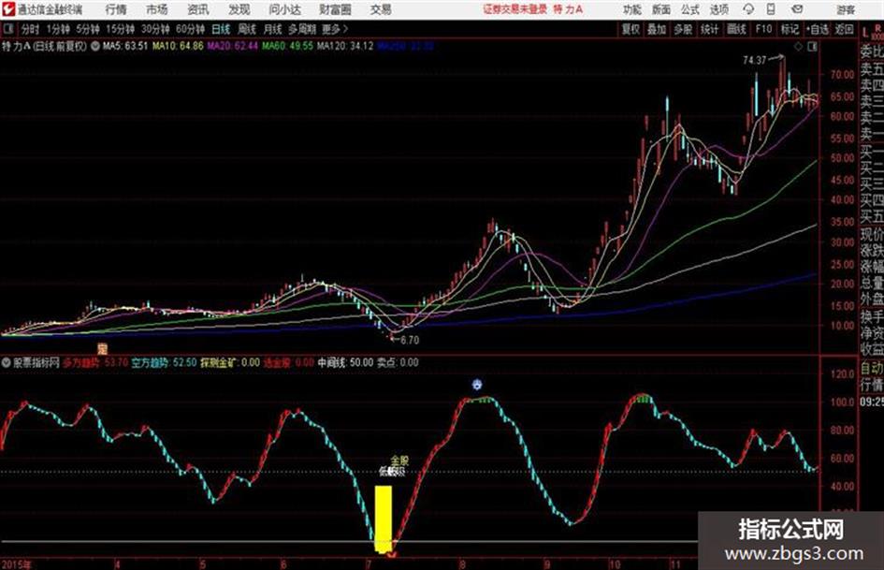The image size is (884, 570).
Task: Click the 空方趋势: 52.50 indicator value
Action: pos(164,362)
